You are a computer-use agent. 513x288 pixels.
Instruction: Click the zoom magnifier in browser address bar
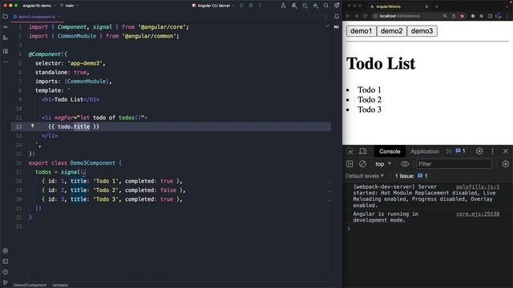[445, 16]
